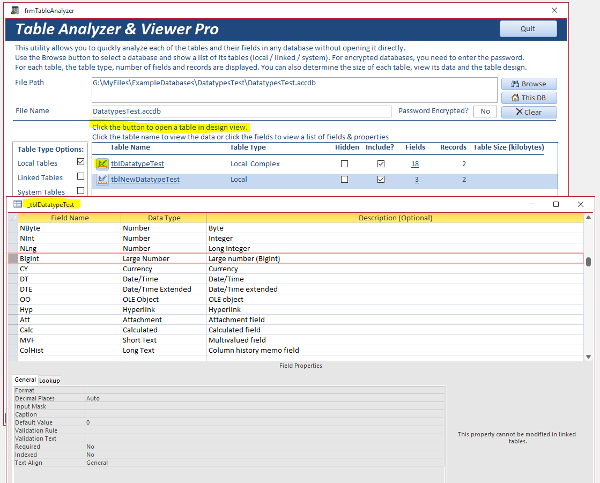Screen dimensions: 600x483
Task: Quit the Table Analyzer
Action: (x=528, y=29)
